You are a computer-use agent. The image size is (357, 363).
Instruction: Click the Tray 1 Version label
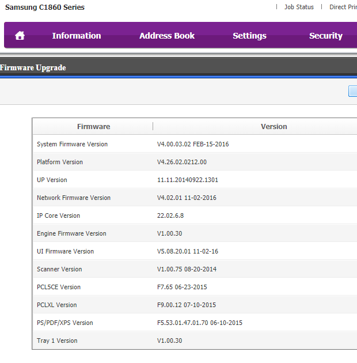coord(57,341)
